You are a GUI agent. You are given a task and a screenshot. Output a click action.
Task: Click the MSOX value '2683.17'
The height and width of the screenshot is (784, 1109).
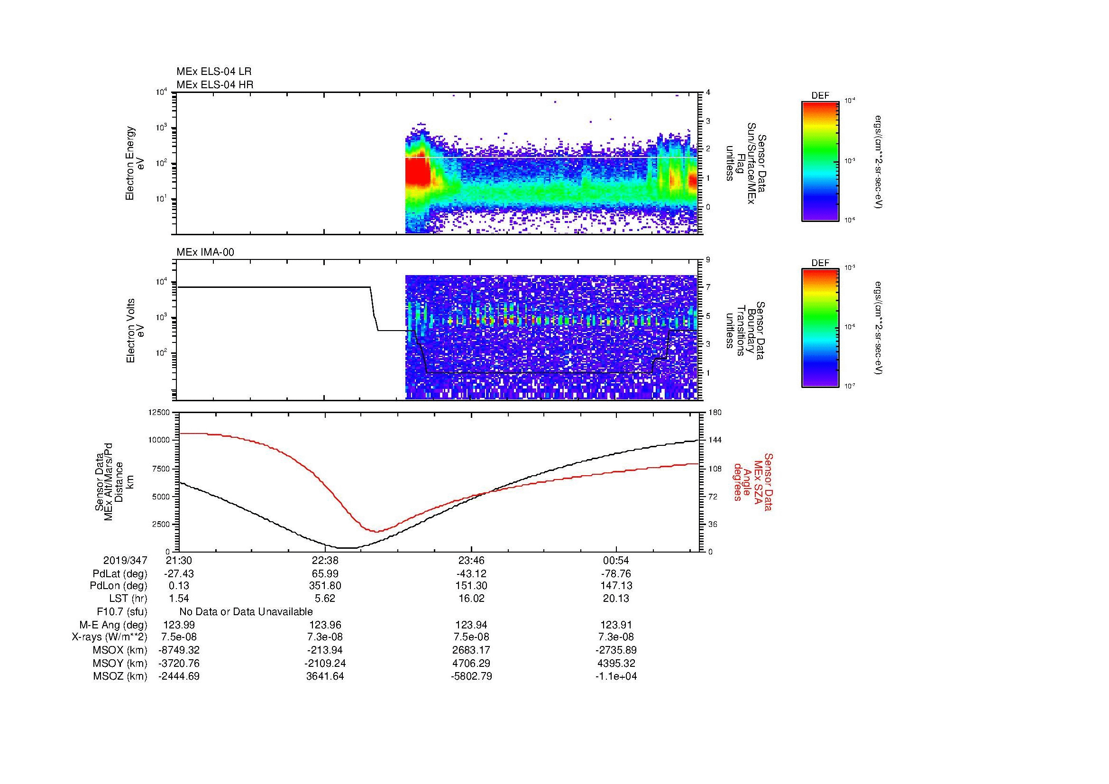[471, 651]
